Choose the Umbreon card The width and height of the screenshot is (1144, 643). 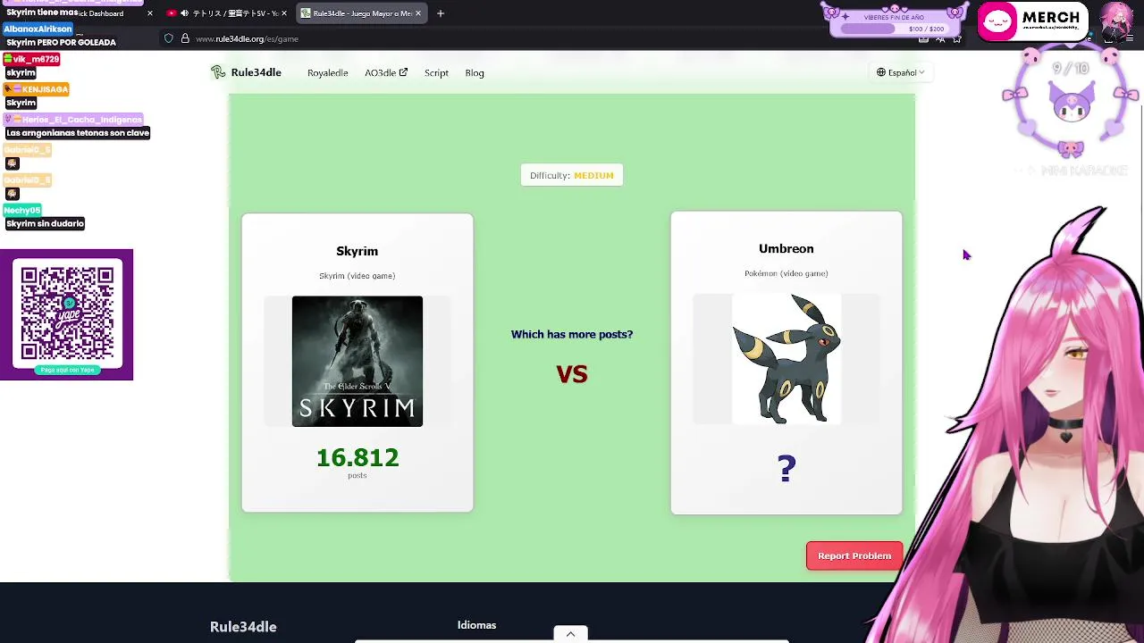click(x=786, y=363)
